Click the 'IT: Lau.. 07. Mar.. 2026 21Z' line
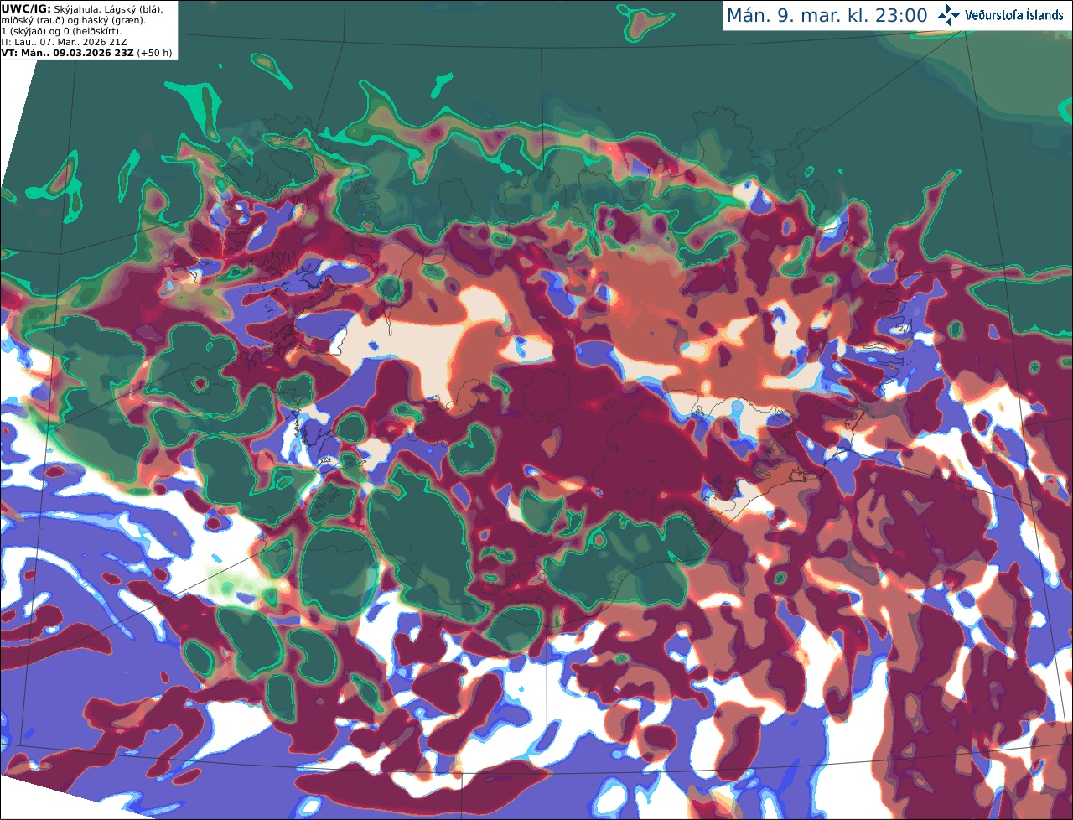 (65, 42)
